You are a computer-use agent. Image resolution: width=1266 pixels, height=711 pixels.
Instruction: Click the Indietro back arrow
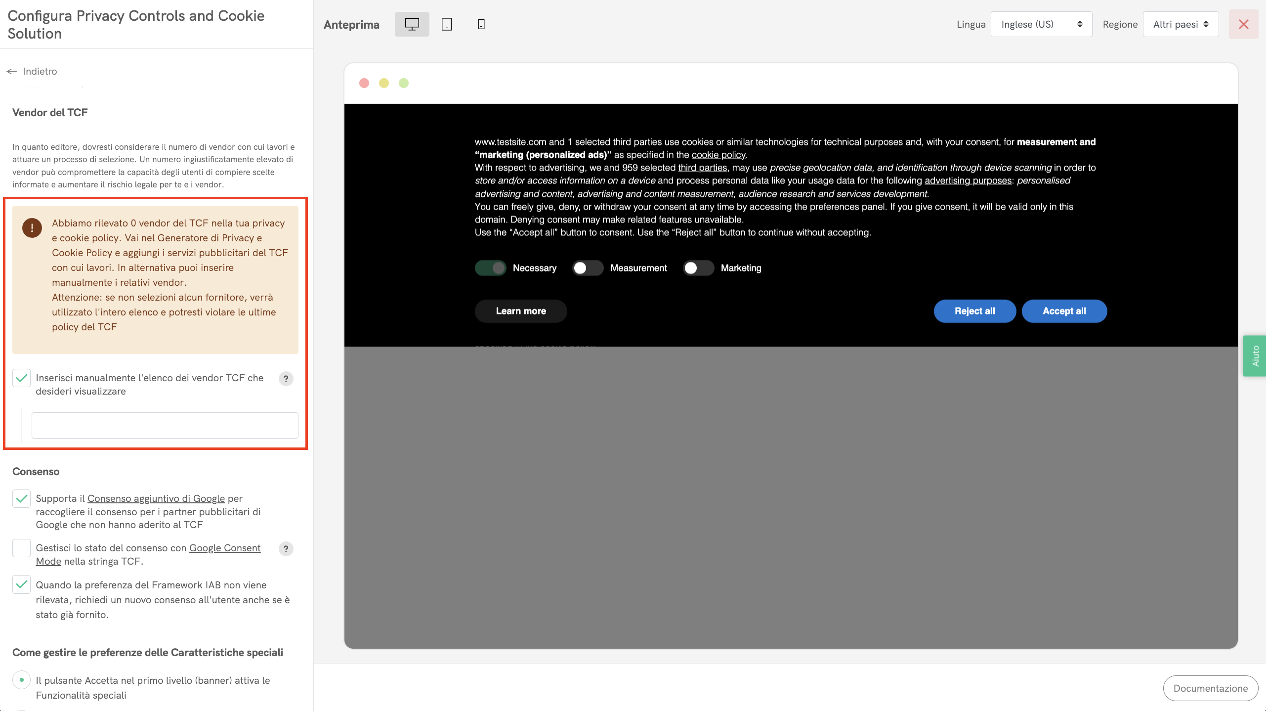(12, 72)
